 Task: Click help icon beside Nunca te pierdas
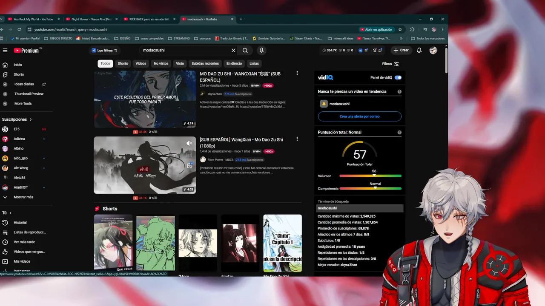(x=399, y=92)
